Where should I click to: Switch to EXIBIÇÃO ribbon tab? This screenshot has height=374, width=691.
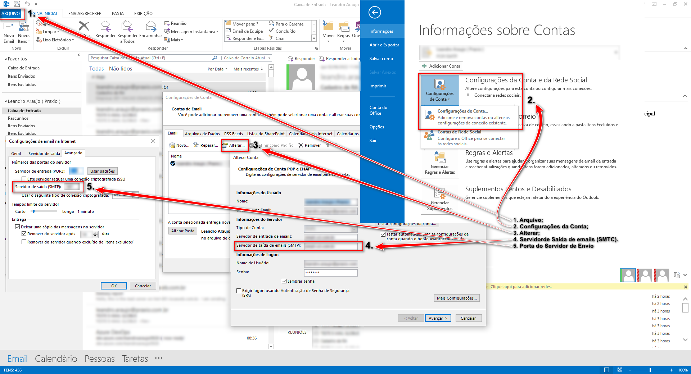(143, 14)
